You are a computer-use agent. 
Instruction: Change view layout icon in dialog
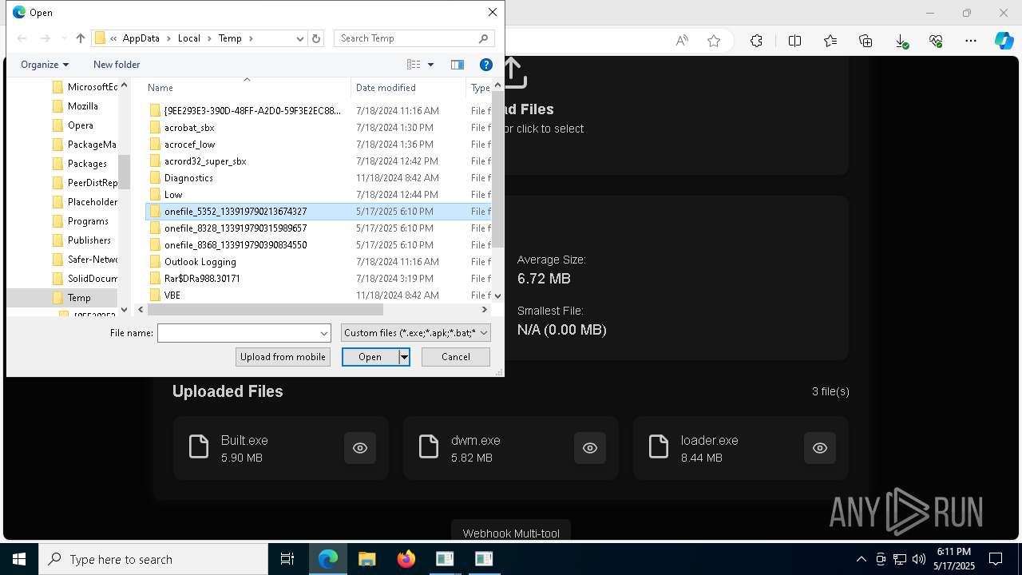click(414, 65)
